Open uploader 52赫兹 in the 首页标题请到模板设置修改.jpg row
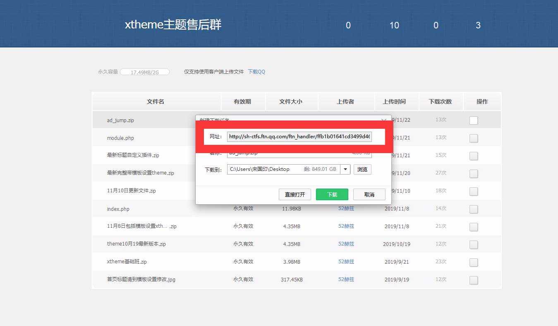 (x=346, y=279)
